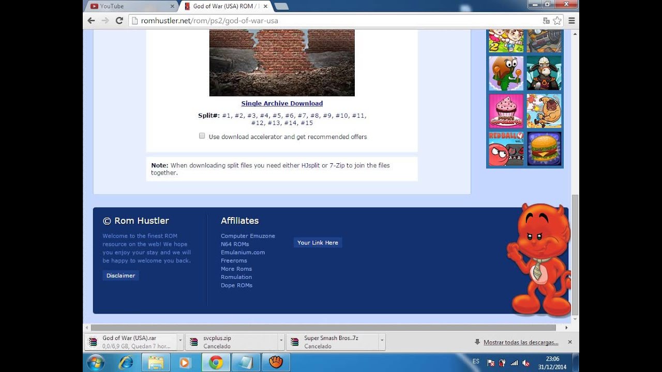Expand Super Smash Bros download options arrow

[382, 342]
